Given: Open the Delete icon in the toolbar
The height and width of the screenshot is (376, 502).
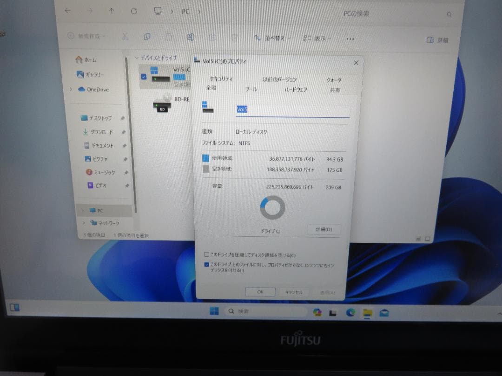Looking at the screenshot, I should pyautogui.click(x=234, y=37).
